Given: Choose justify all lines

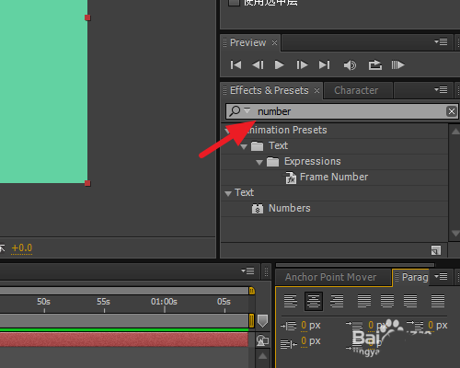Looking at the screenshot, I should (438, 301).
